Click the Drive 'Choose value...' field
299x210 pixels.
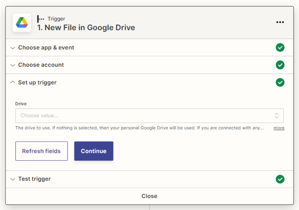coord(149,116)
